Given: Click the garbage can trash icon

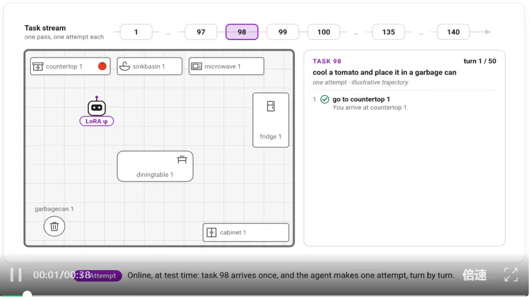Looking at the screenshot, I should [x=54, y=226].
